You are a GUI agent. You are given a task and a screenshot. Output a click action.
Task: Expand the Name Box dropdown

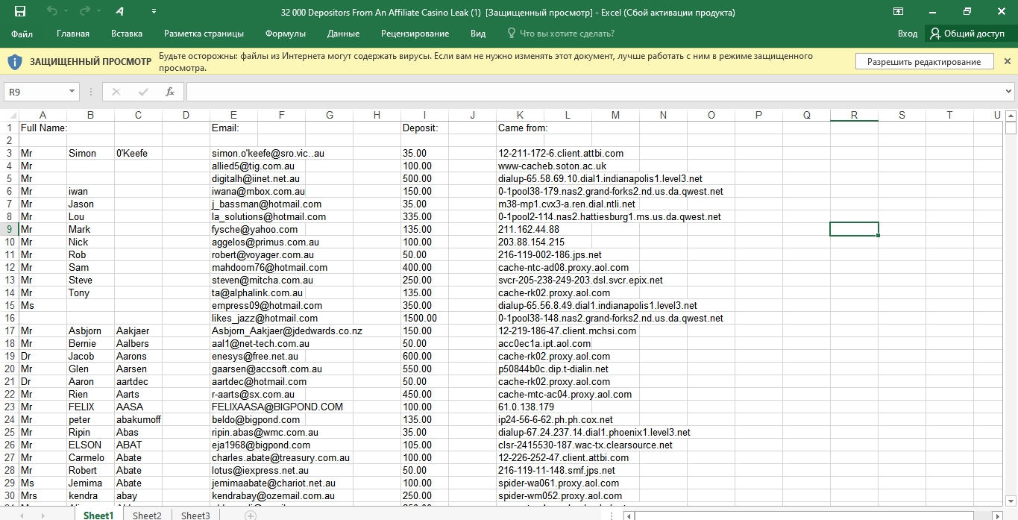pyautogui.click(x=72, y=92)
